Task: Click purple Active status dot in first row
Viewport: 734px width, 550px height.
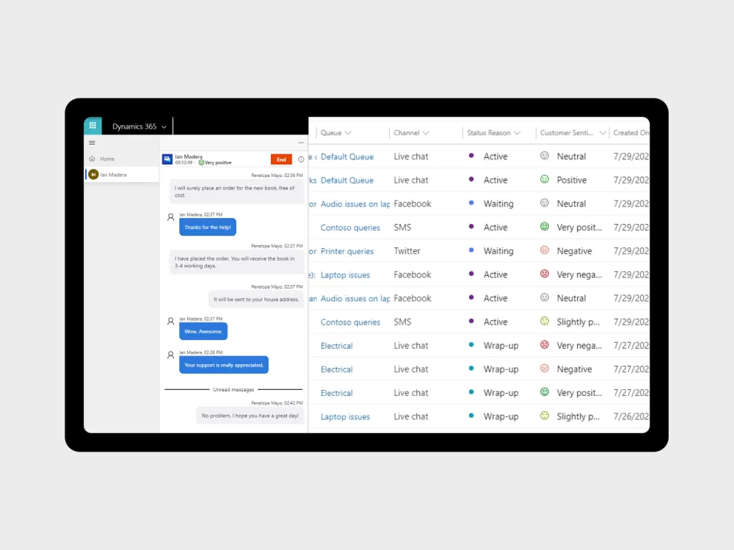Action: 471,156
